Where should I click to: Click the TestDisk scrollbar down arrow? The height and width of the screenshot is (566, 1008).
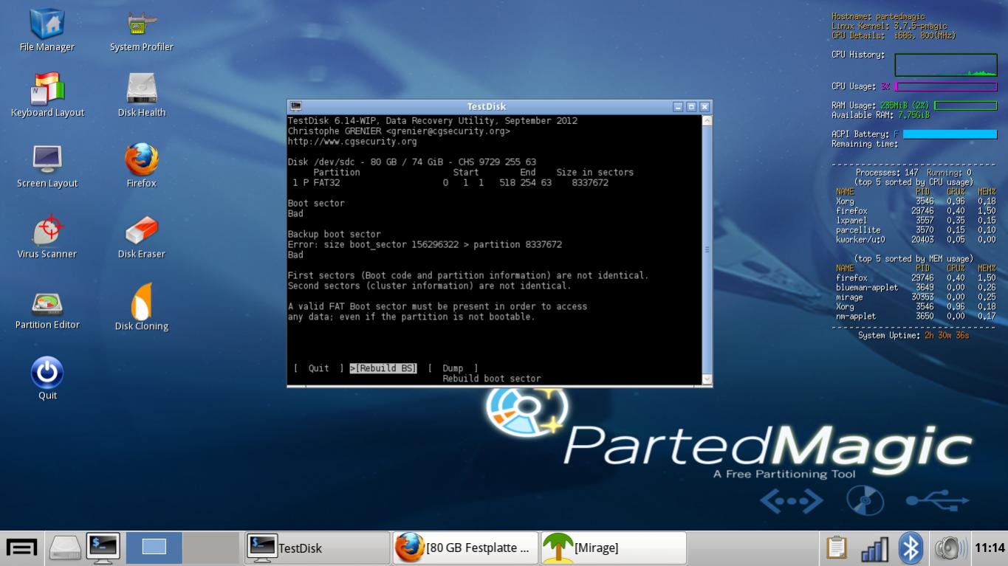pos(707,379)
